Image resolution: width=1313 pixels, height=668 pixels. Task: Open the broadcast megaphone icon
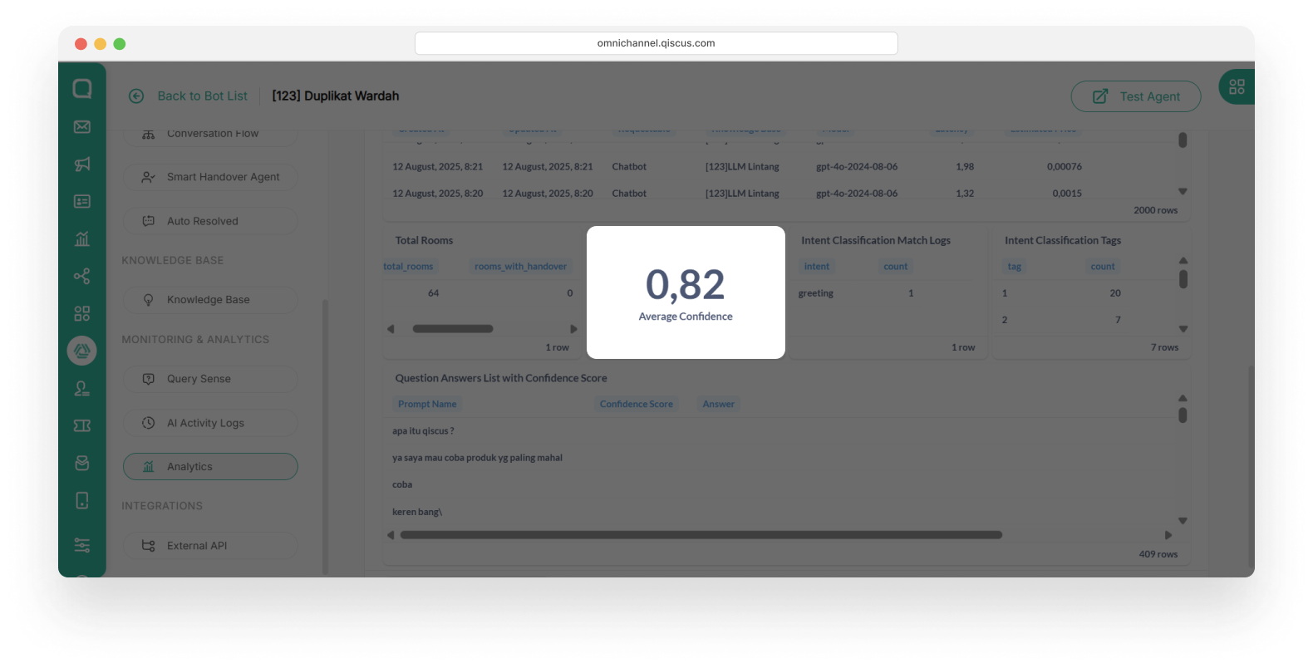tap(82, 165)
